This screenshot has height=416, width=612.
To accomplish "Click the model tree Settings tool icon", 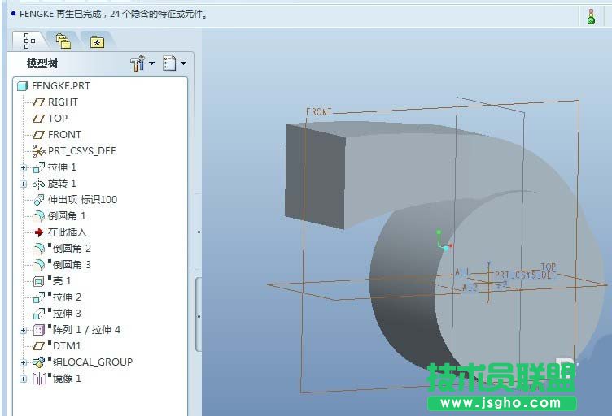I will point(138,63).
